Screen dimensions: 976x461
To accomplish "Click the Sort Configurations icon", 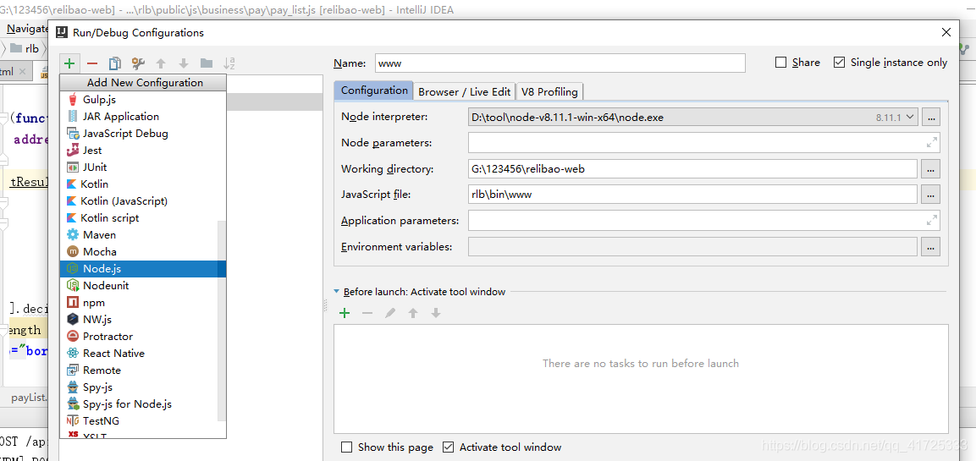I will (x=229, y=63).
